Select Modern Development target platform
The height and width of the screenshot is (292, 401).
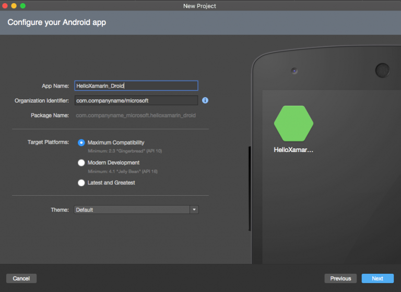point(81,163)
